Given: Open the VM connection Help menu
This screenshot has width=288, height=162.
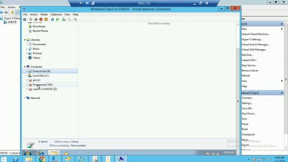Looking at the screenshot, I should tap(76, 14).
